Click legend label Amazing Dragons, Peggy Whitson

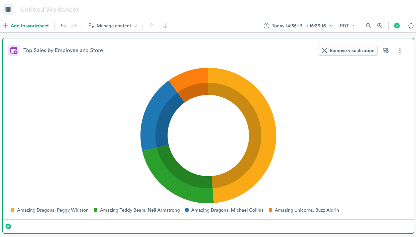coord(53,210)
